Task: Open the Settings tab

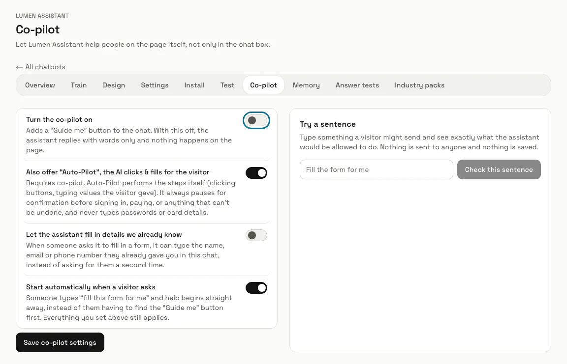Action: click(155, 85)
